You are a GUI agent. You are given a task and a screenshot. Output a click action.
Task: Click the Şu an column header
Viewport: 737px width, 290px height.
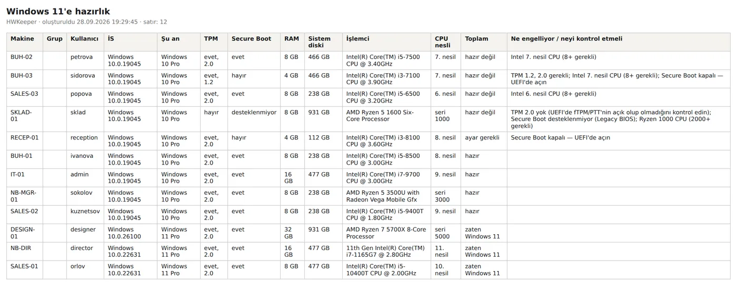pyautogui.click(x=179, y=42)
